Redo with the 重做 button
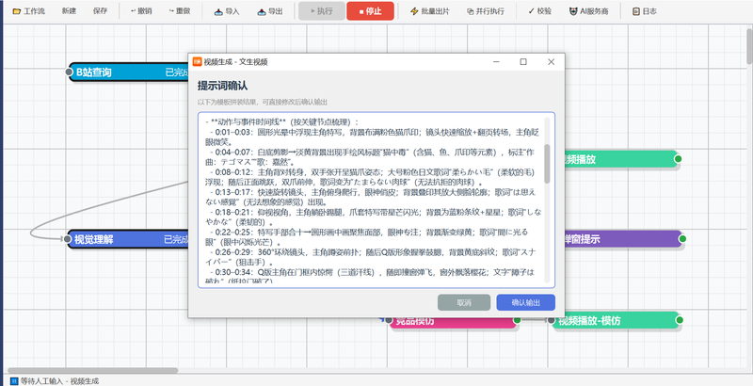This screenshot has height=386, width=753. [180, 11]
